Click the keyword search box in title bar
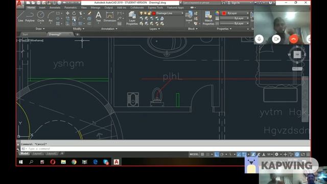Screen dimensions: 327x184 coord(201,3)
